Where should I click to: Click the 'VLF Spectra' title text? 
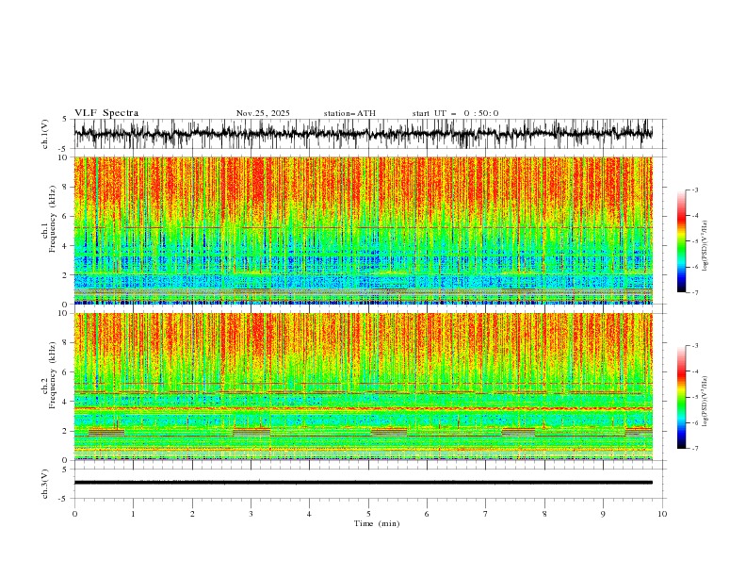point(106,113)
